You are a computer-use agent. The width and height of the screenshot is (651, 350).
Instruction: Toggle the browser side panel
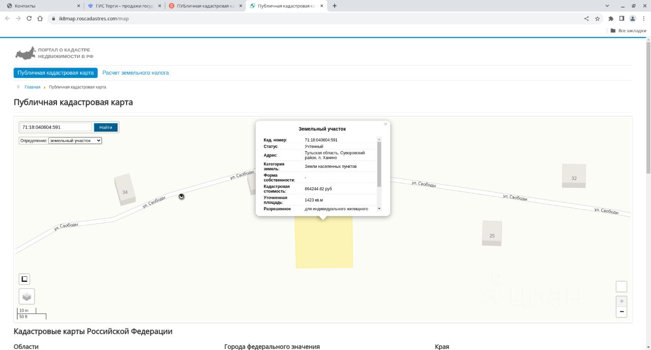pos(622,19)
